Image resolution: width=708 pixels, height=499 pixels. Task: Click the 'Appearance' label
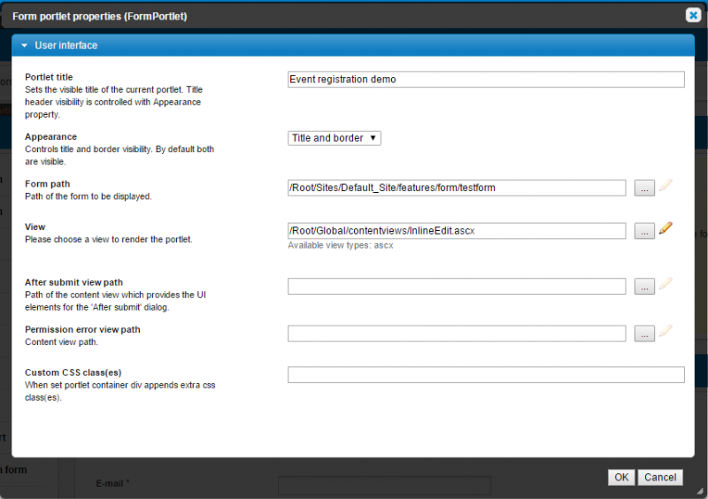(x=50, y=137)
